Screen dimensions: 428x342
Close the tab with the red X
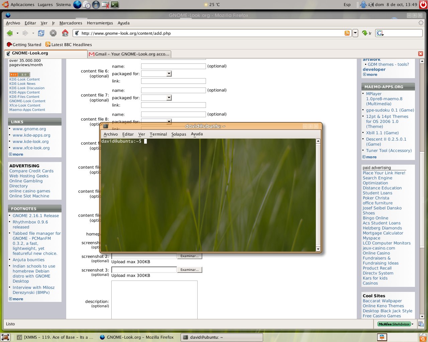coord(421,54)
